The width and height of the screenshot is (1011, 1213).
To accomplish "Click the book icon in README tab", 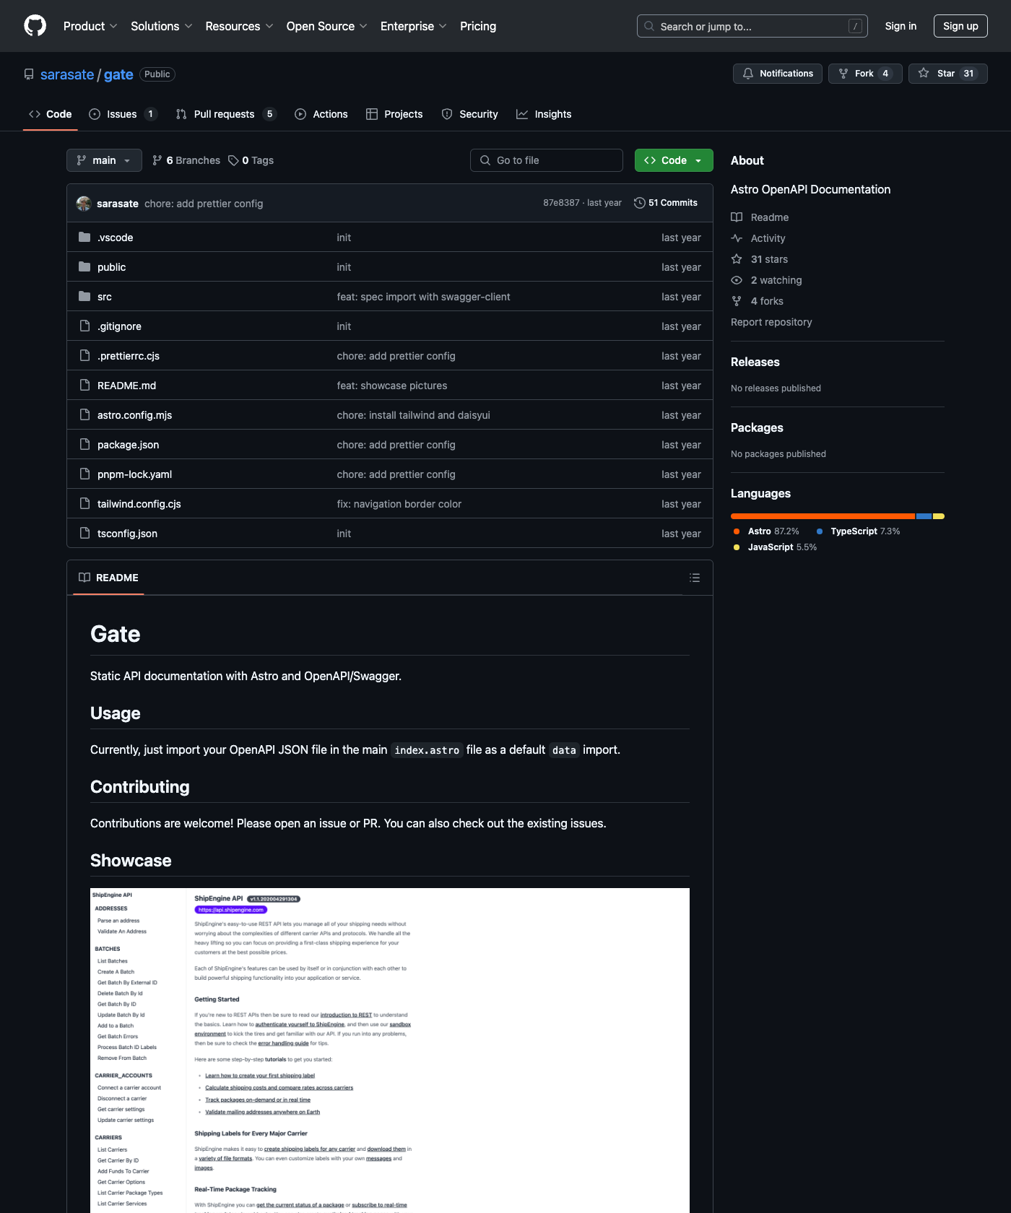I will click(84, 578).
